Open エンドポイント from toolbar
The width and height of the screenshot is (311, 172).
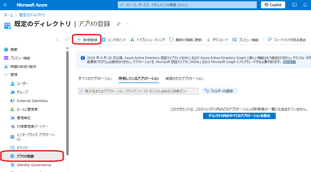click(x=114, y=40)
